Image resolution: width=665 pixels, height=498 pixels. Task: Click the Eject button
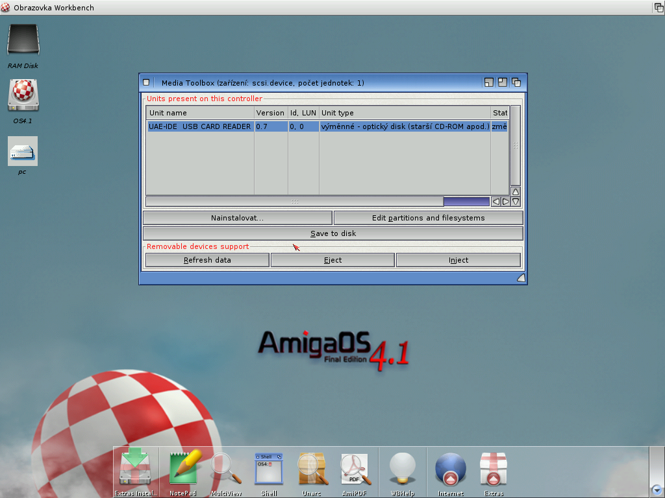(x=332, y=260)
